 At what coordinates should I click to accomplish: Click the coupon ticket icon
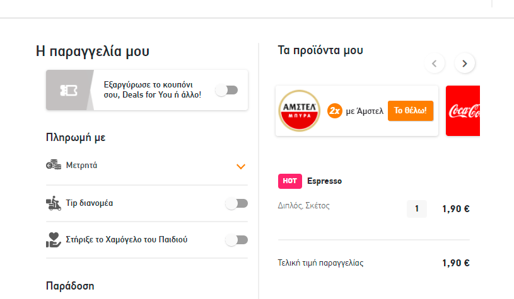coord(69,90)
